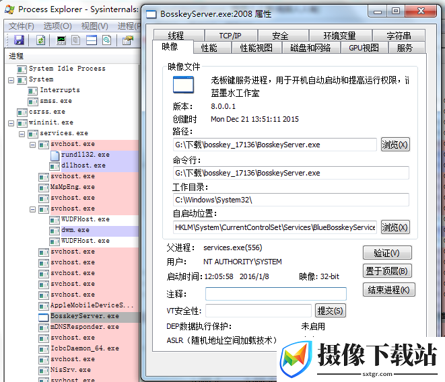The image size is (445, 382).
Task: Open the System Information graph icon
Action: (x=61, y=40)
